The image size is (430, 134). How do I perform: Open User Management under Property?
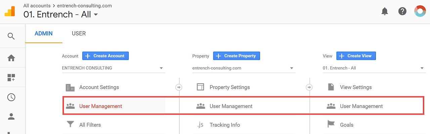231,106
